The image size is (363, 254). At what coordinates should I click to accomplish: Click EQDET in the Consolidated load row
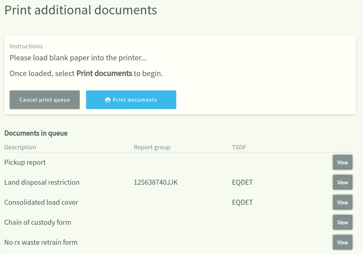(242, 202)
